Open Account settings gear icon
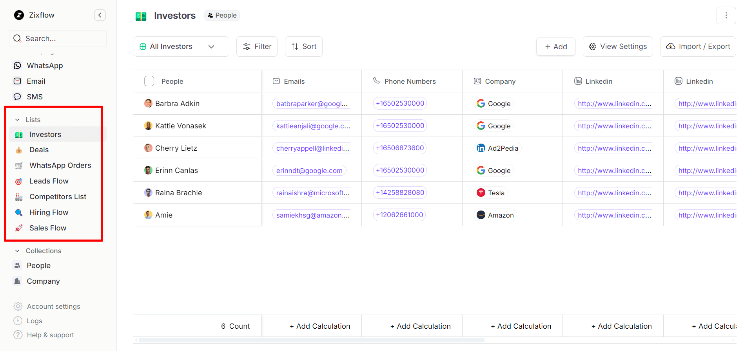 tap(18, 306)
